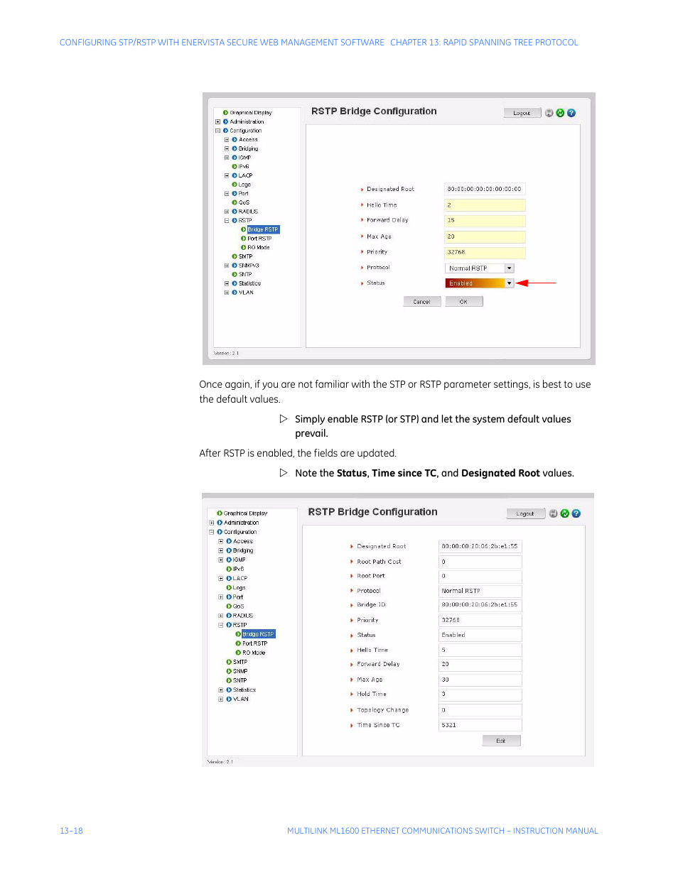
Task: Open Logs in the lower screenshot tree
Action: [240, 588]
